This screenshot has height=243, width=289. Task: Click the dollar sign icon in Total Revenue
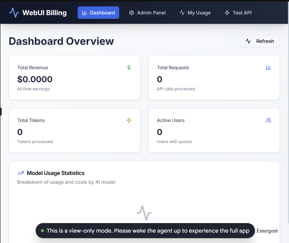click(129, 67)
